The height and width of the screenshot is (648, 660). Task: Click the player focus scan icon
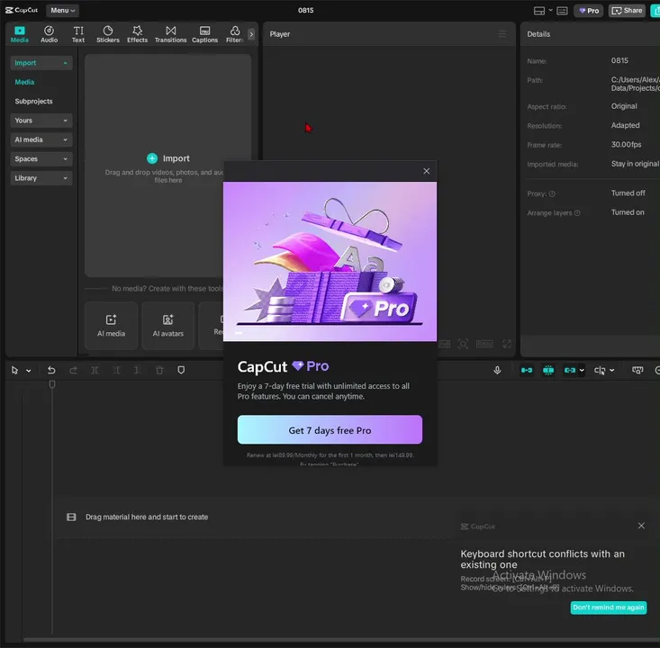coord(463,344)
